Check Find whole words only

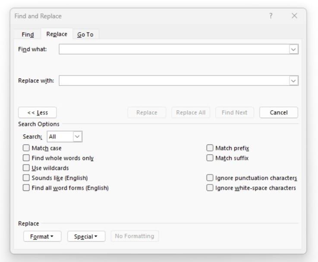(27, 158)
